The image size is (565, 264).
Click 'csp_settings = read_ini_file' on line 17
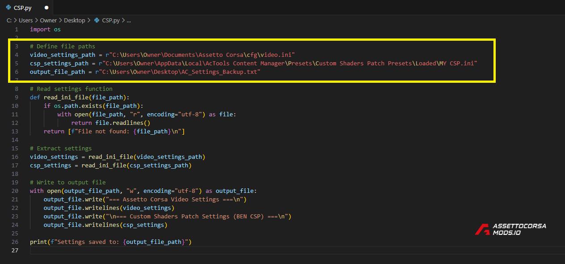click(111, 165)
